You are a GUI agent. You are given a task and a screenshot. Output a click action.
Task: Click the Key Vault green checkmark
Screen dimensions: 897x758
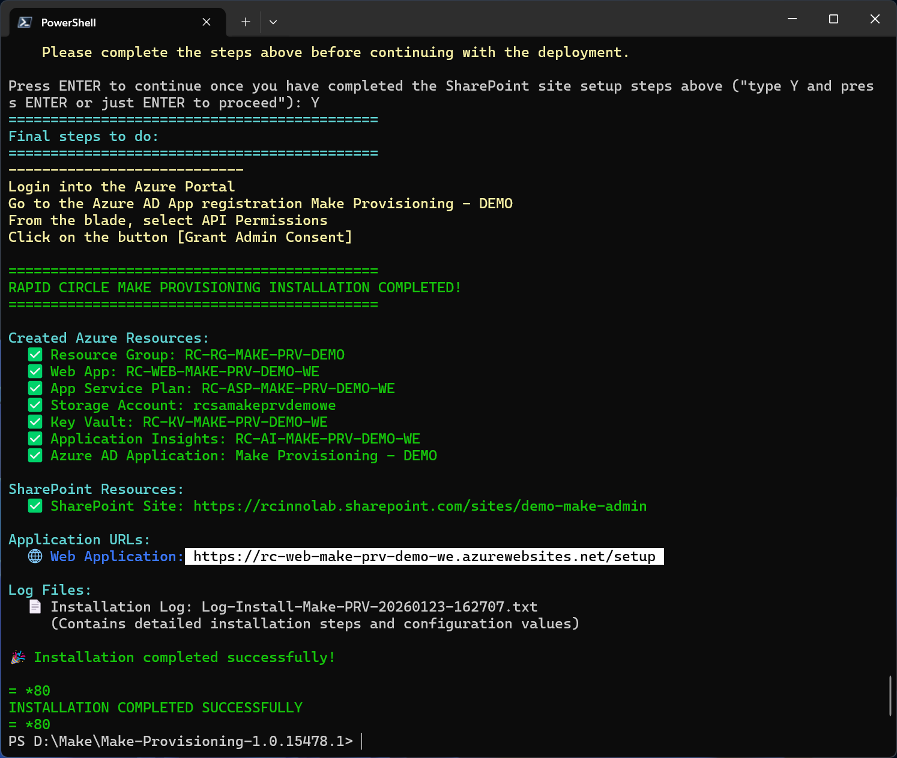coord(35,422)
